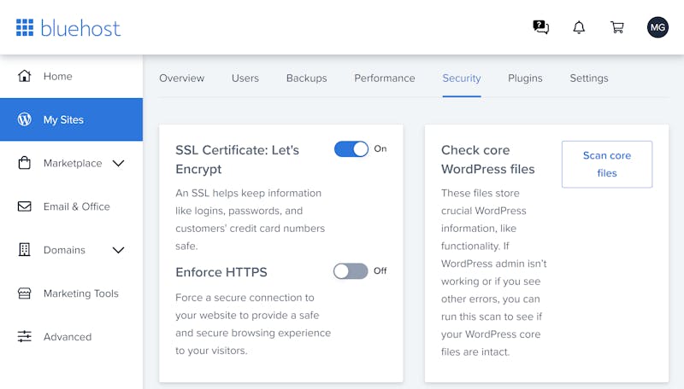Viewport: 684px width, 389px height.
Task: Click the Bluehost grid logo icon
Action: (x=25, y=27)
